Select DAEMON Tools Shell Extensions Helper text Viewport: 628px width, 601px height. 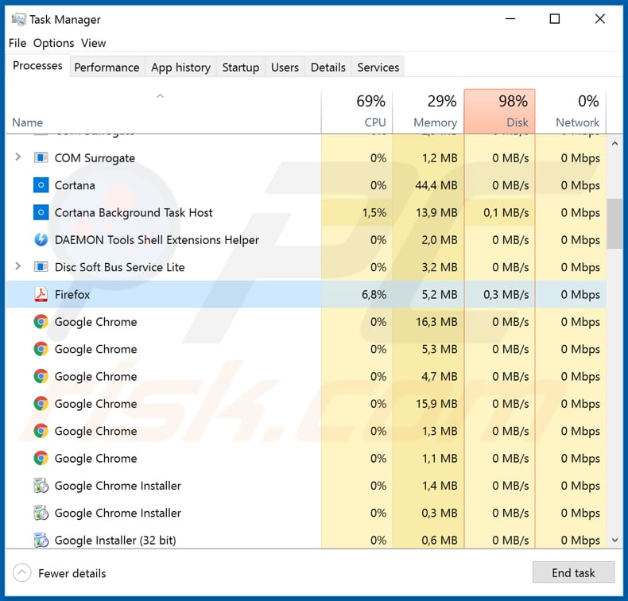[x=157, y=240]
